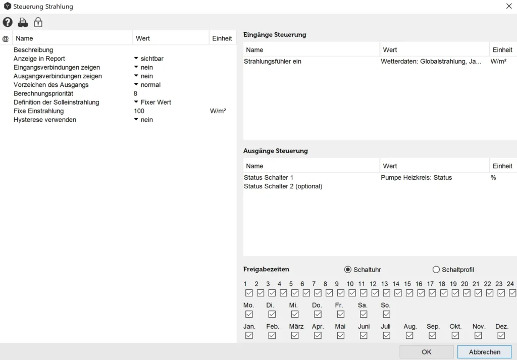Click the OK button
Viewport: 517px width, 360px height.
click(426, 352)
